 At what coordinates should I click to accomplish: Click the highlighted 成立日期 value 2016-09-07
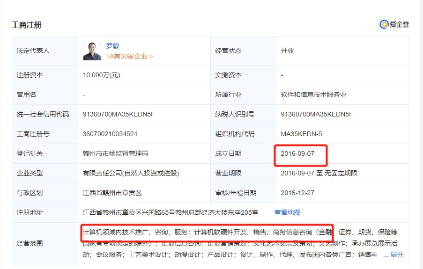297,153
